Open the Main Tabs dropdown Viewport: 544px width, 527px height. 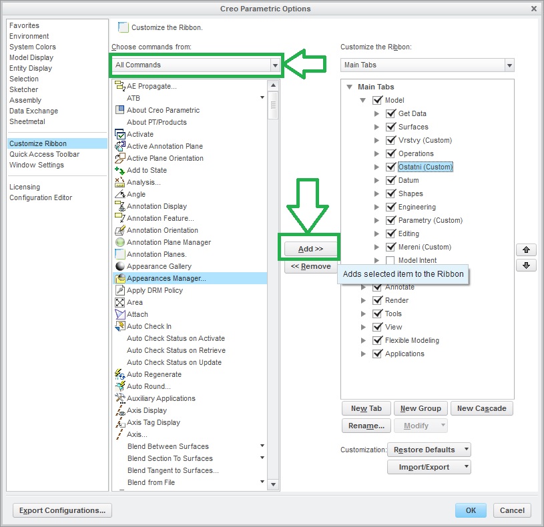coord(509,65)
